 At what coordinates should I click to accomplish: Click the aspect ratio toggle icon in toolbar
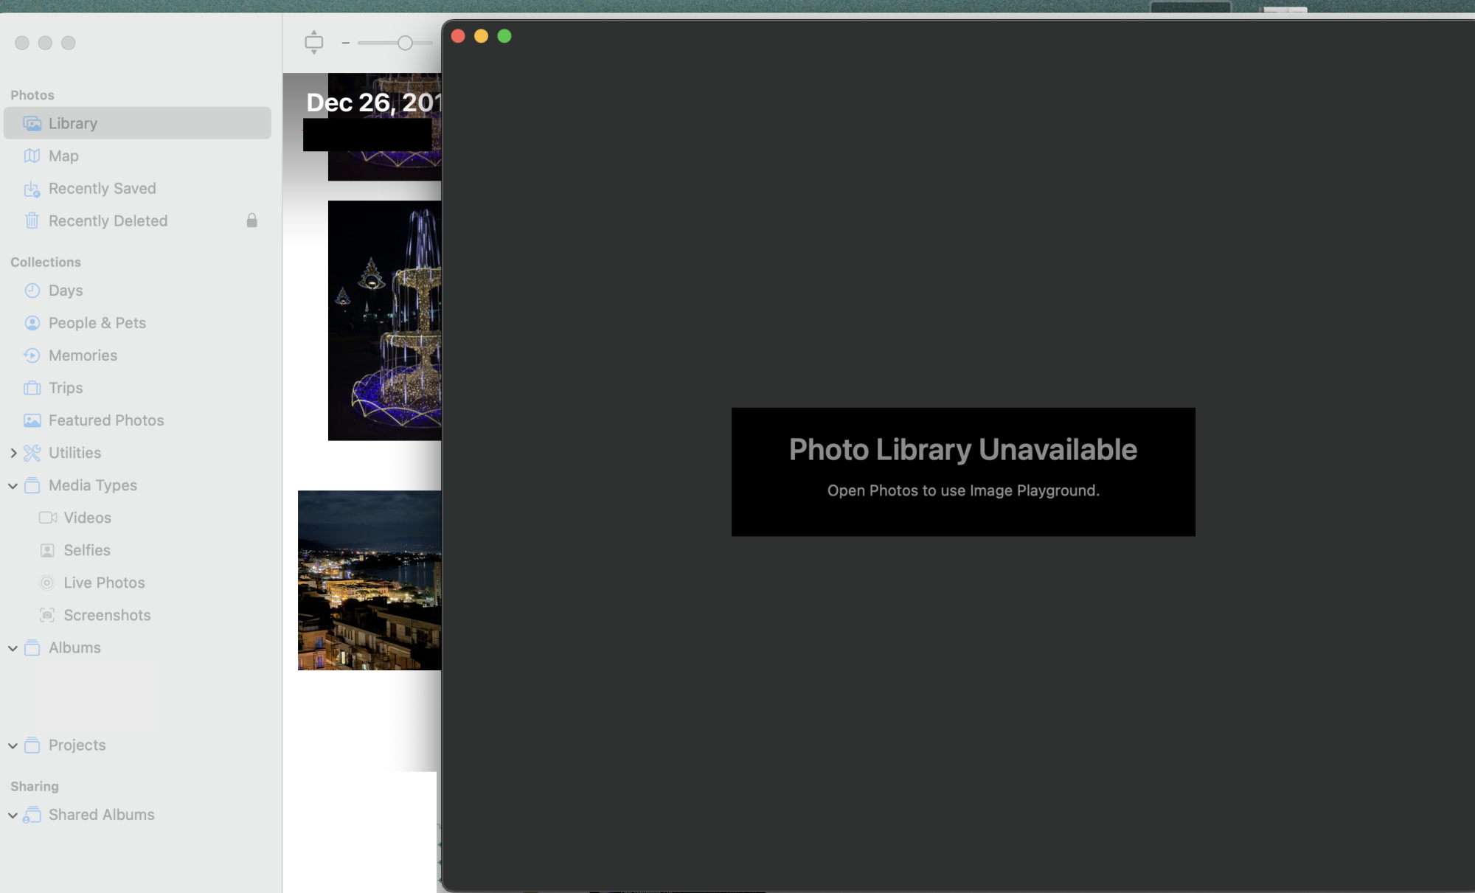[314, 42]
